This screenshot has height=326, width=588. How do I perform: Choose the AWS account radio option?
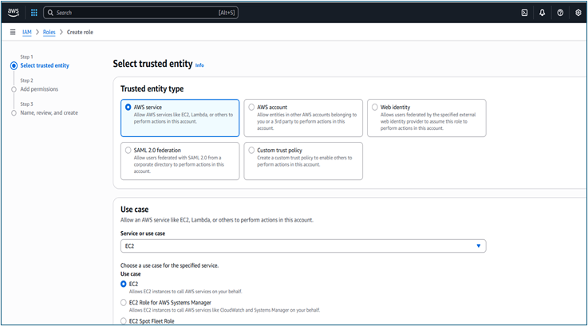251,107
